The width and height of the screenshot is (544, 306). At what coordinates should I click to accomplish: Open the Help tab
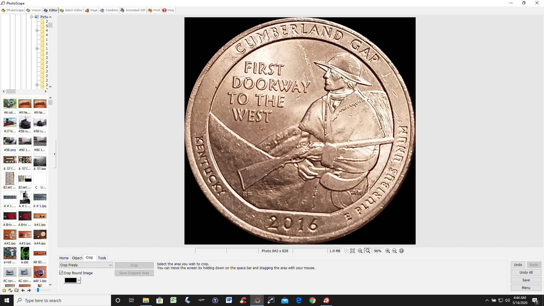(168, 10)
